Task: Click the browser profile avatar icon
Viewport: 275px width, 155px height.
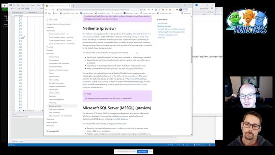Action: coord(180,9)
